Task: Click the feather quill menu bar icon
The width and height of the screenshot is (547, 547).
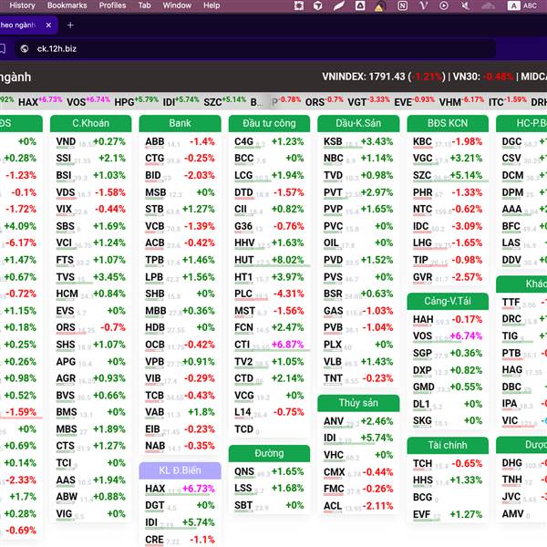Action: (x=338, y=5)
